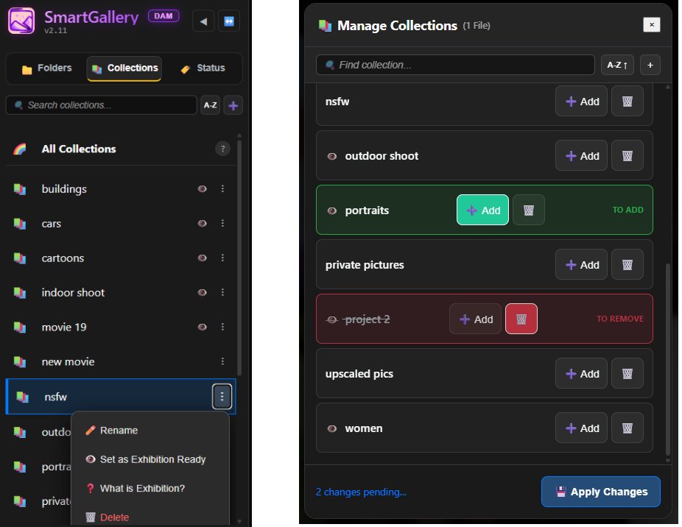Click the SmartGallery logo icon
The width and height of the screenshot is (682, 527).
(x=21, y=21)
